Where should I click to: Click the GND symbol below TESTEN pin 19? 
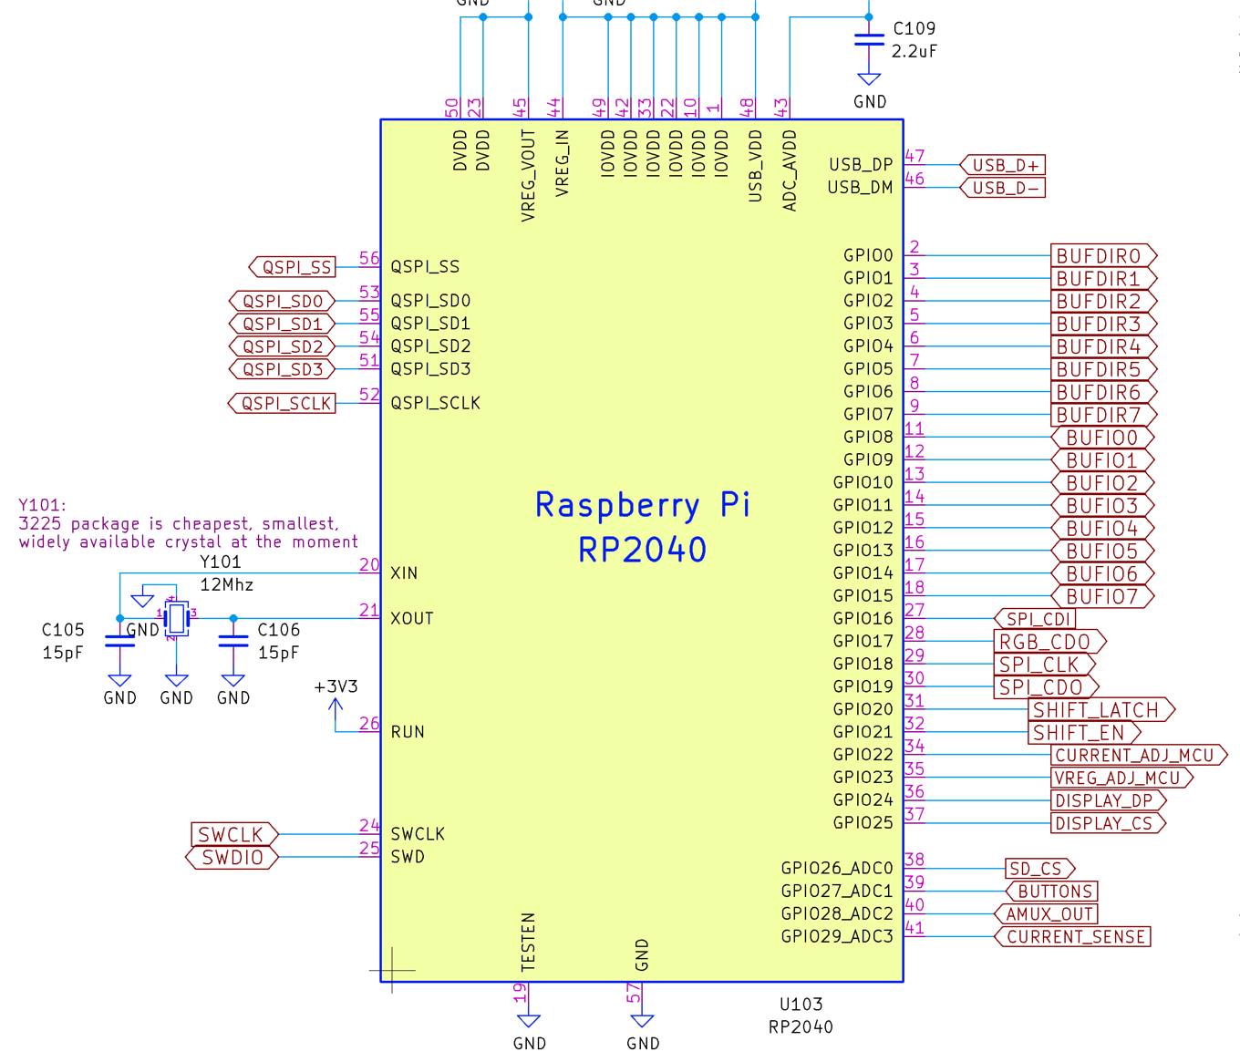tap(529, 1021)
